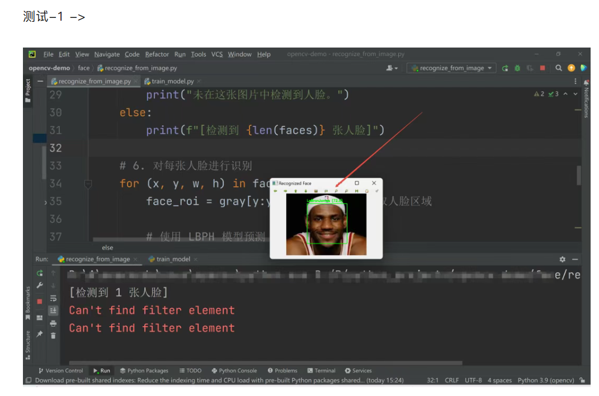Stop process with Run panel red square
Image resolution: width=599 pixels, height=396 pixels.
pyautogui.click(x=40, y=301)
